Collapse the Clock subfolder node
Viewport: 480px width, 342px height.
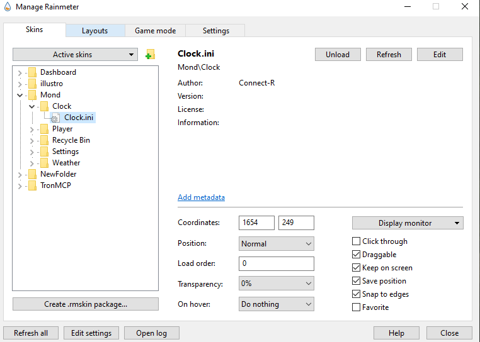point(32,107)
